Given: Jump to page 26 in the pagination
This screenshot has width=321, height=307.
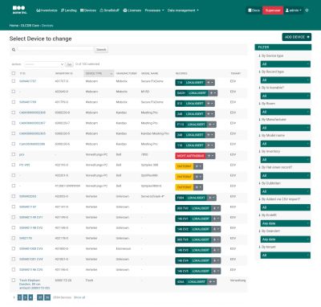Looking at the screenshot, I should click(x=47, y=297).
